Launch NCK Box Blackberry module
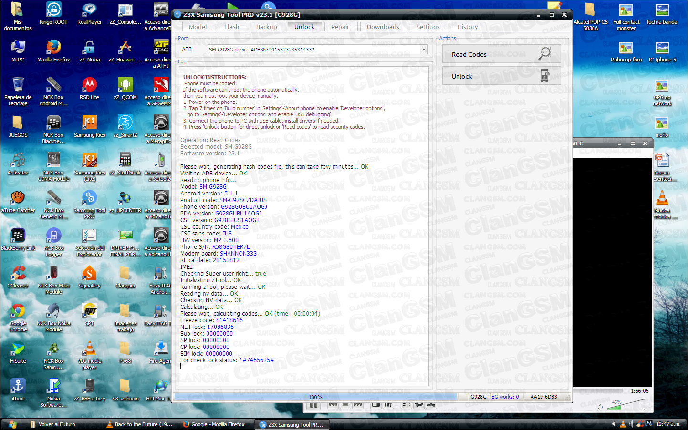The image size is (688, 430). (53, 129)
